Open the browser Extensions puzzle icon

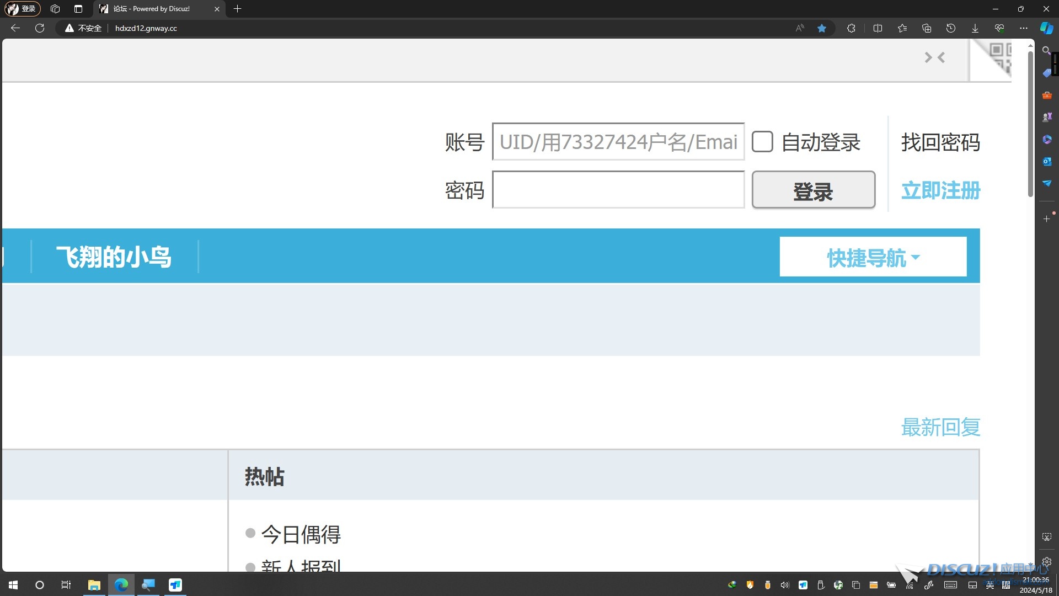[851, 28]
